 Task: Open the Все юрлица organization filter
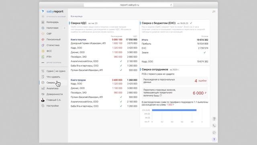click(77, 17)
